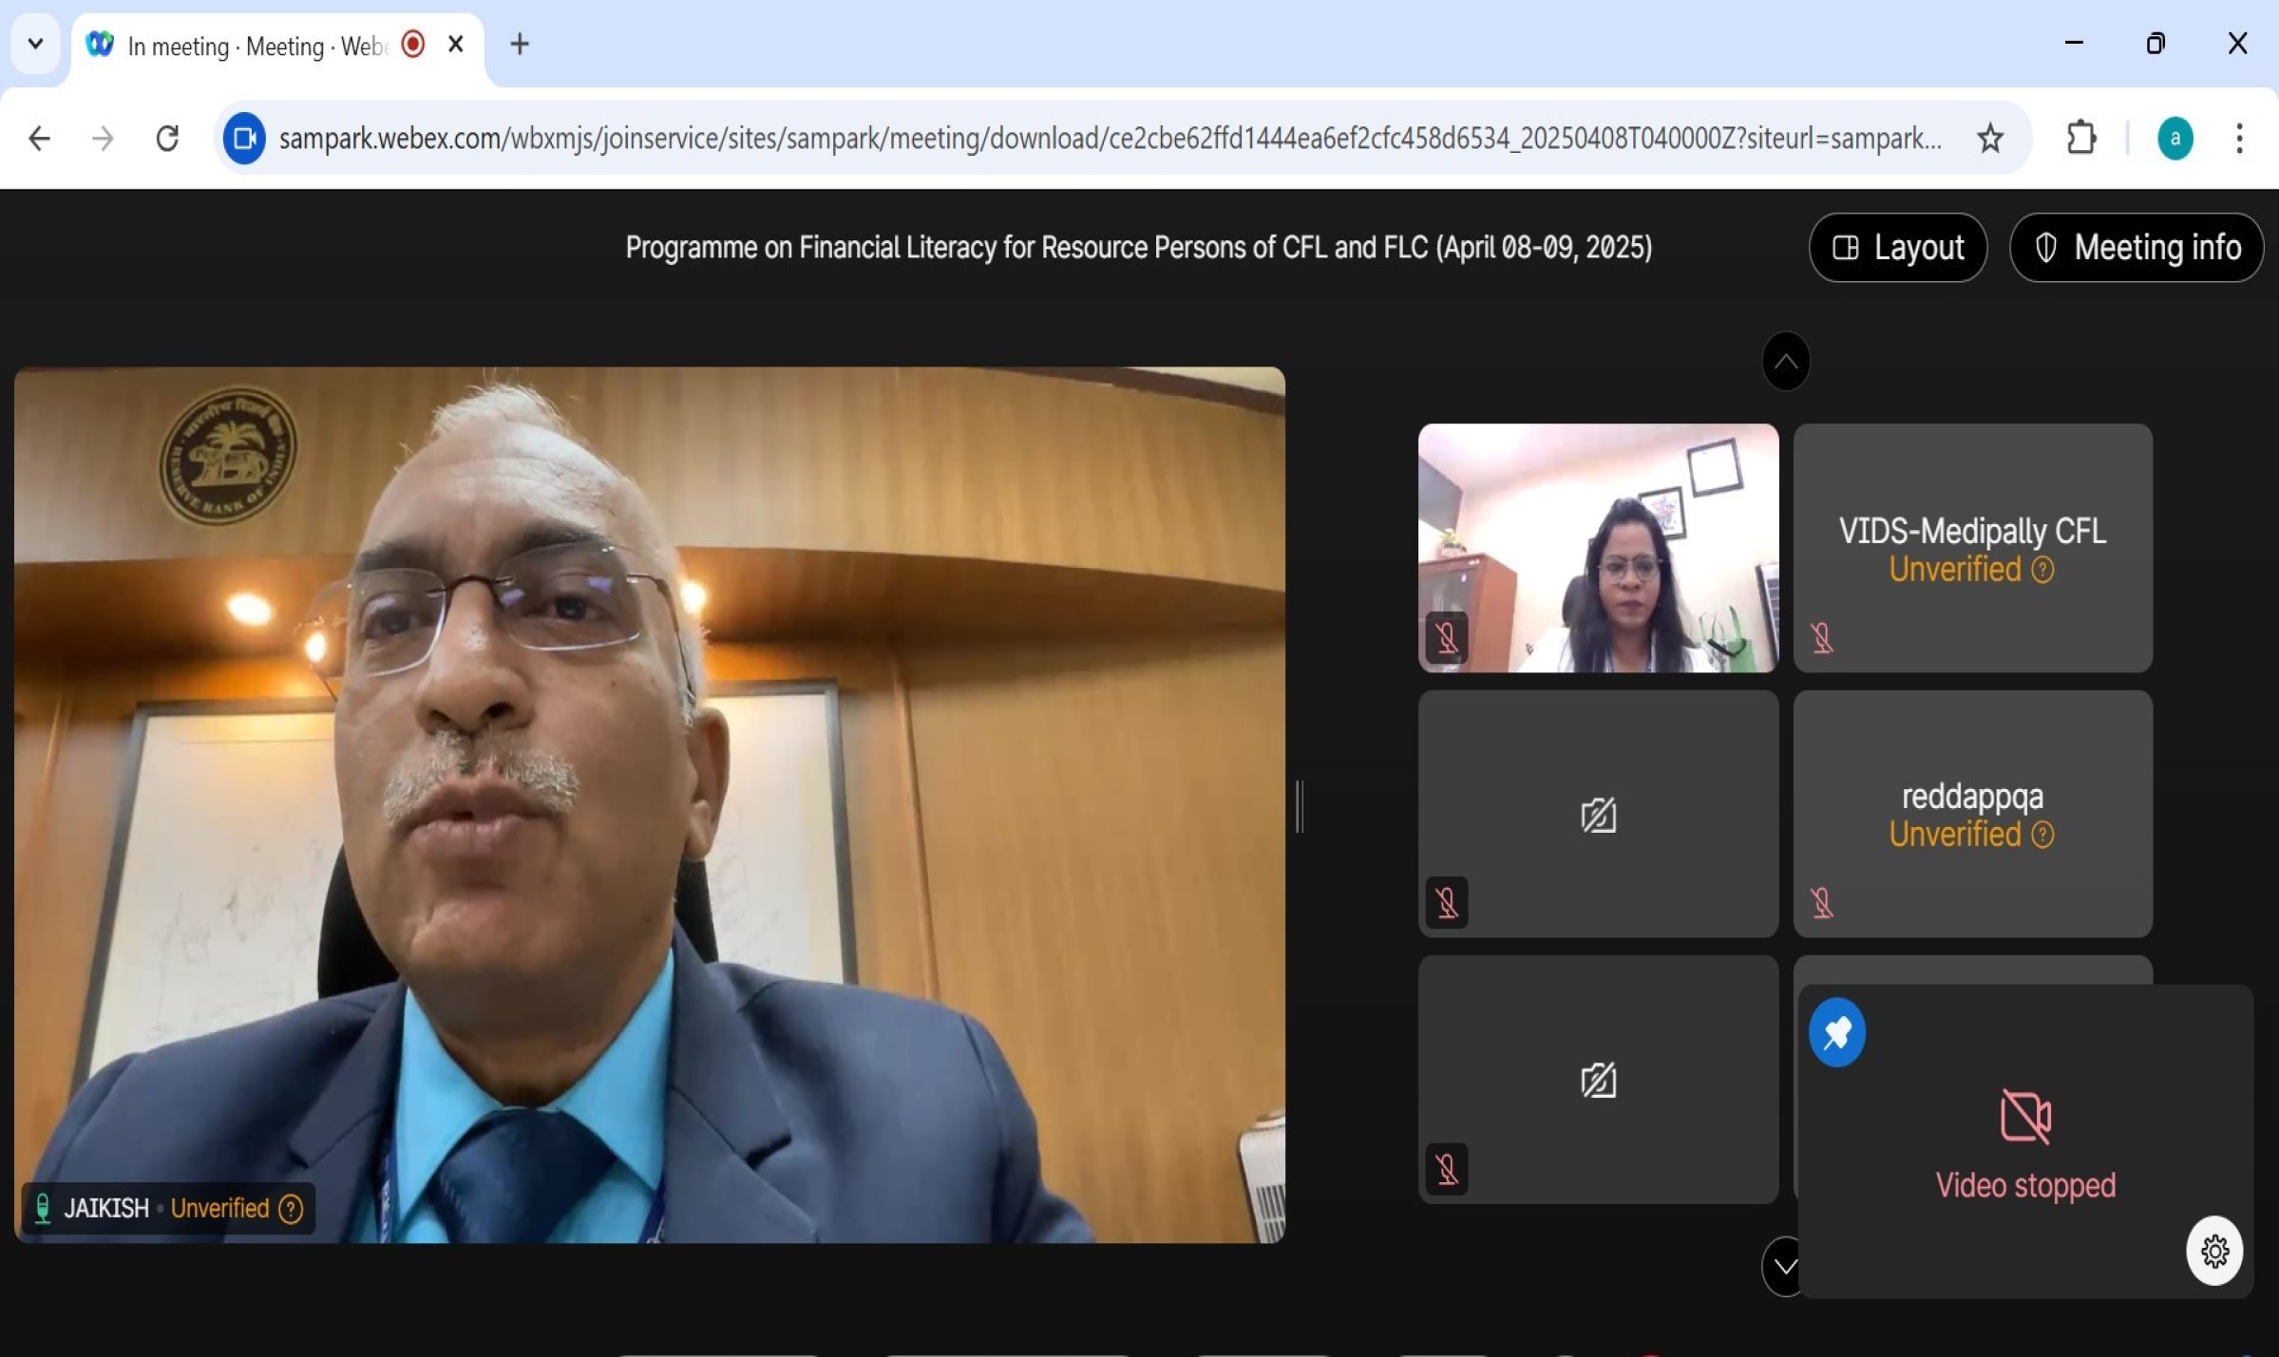The height and width of the screenshot is (1357, 2279).
Task: Open the Layout options button
Action: pyautogui.click(x=1897, y=248)
